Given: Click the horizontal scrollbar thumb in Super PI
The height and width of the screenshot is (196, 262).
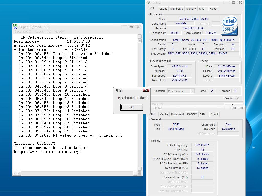Looking at the screenshot, I should pyautogui.click(x=19, y=173).
